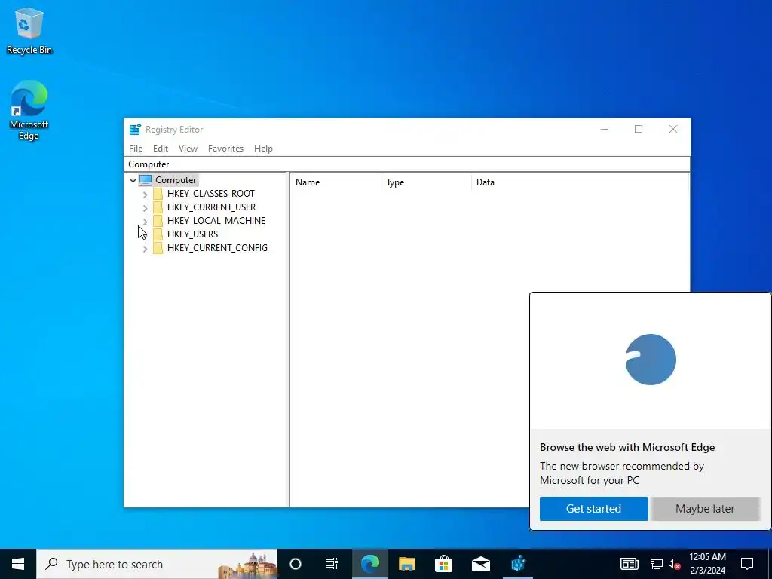772x579 pixels.
Task: Click the HKEY_CURRENT_USER folder icon
Action: [x=158, y=207]
